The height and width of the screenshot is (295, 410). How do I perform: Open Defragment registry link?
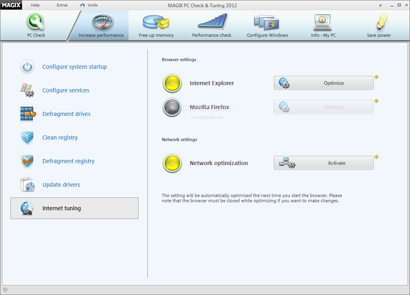(x=68, y=161)
